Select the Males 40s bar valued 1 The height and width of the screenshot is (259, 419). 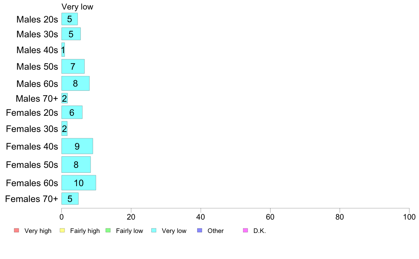[63, 50]
